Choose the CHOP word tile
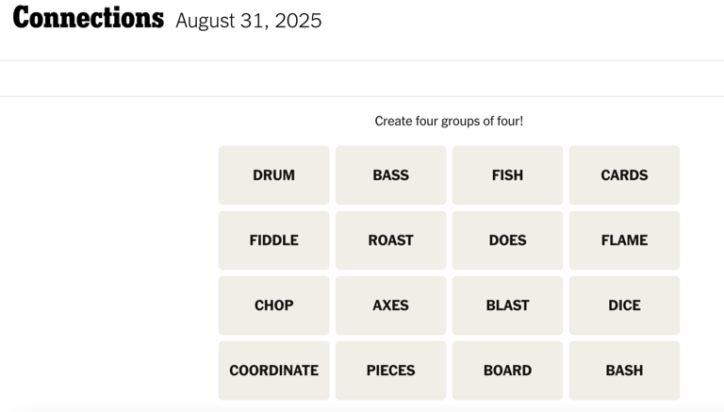Viewport: 724px width, 412px height. (273, 305)
